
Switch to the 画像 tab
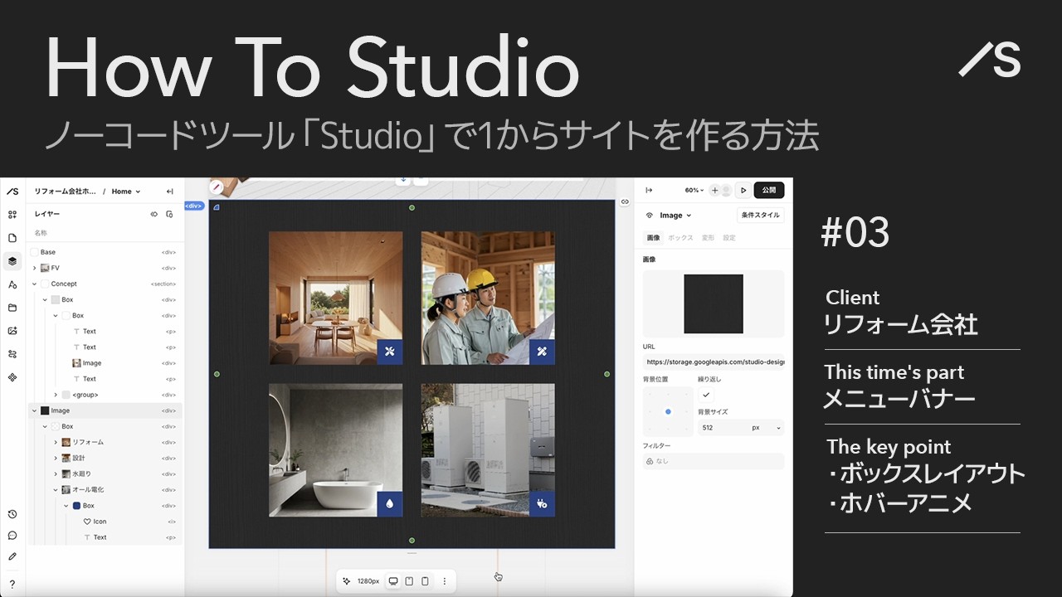coord(653,238)
